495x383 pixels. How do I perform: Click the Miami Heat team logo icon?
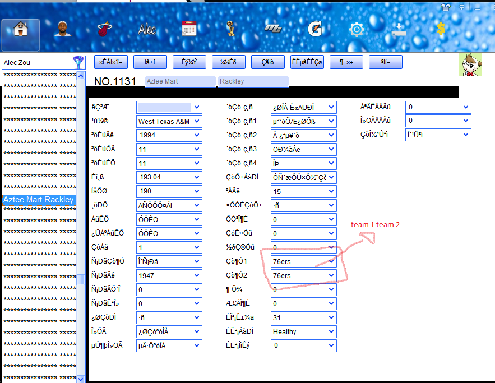[x=103, y=30]
